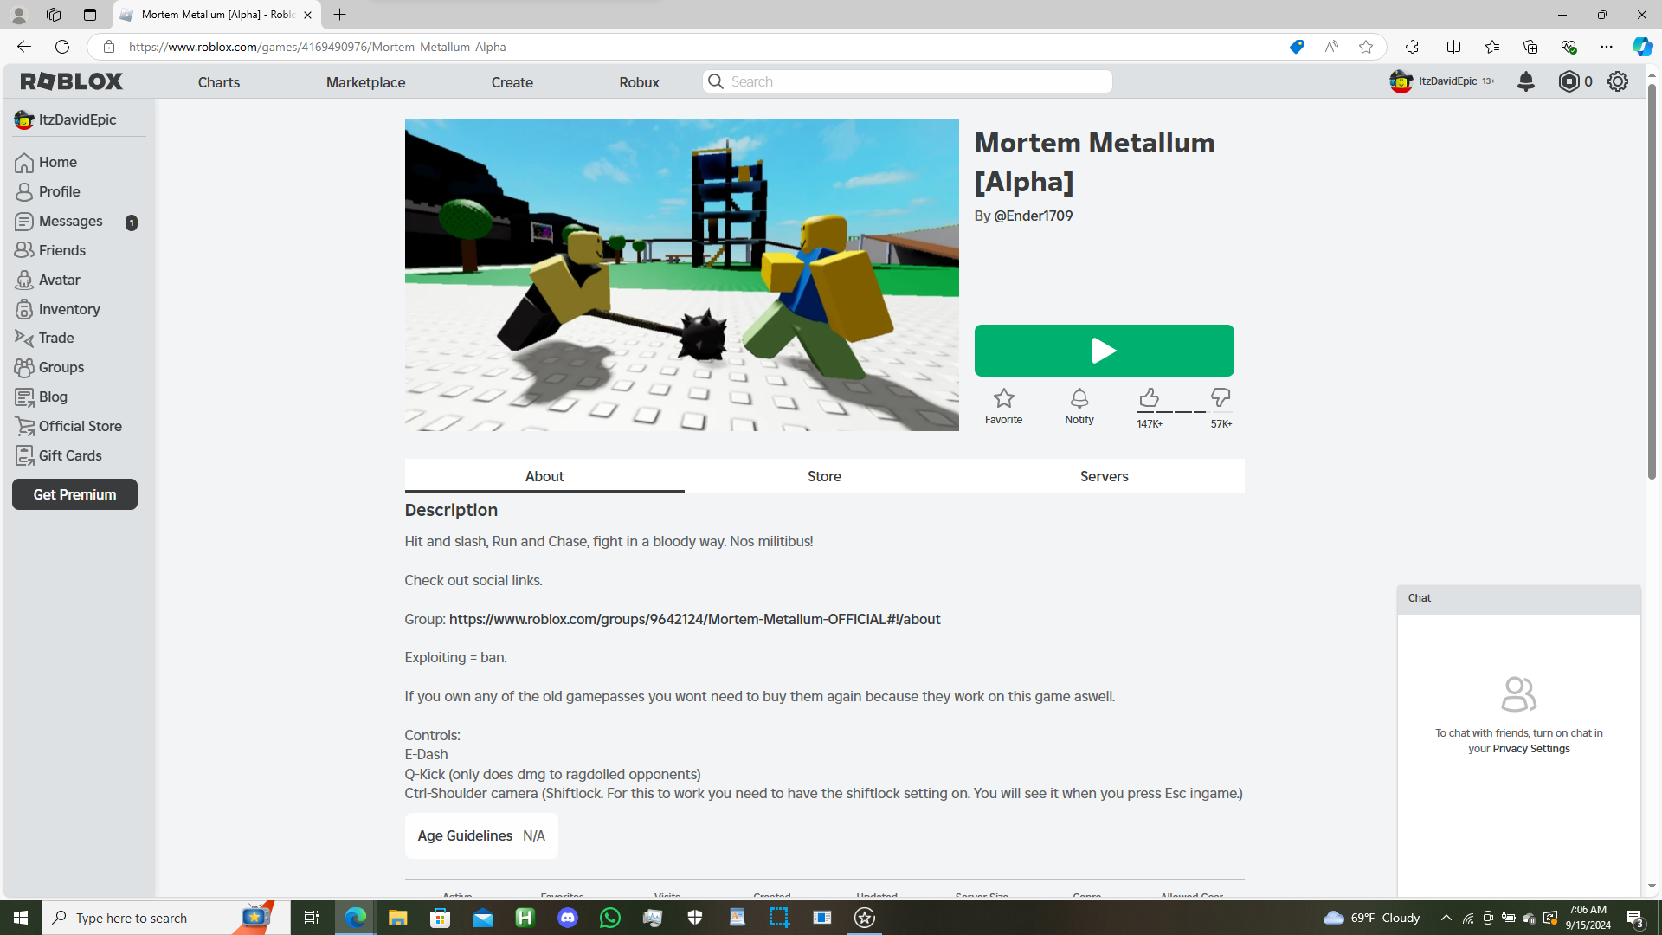Close the Mortem Metallum browser tab
1662x935 pixels.
coord(307,15)
